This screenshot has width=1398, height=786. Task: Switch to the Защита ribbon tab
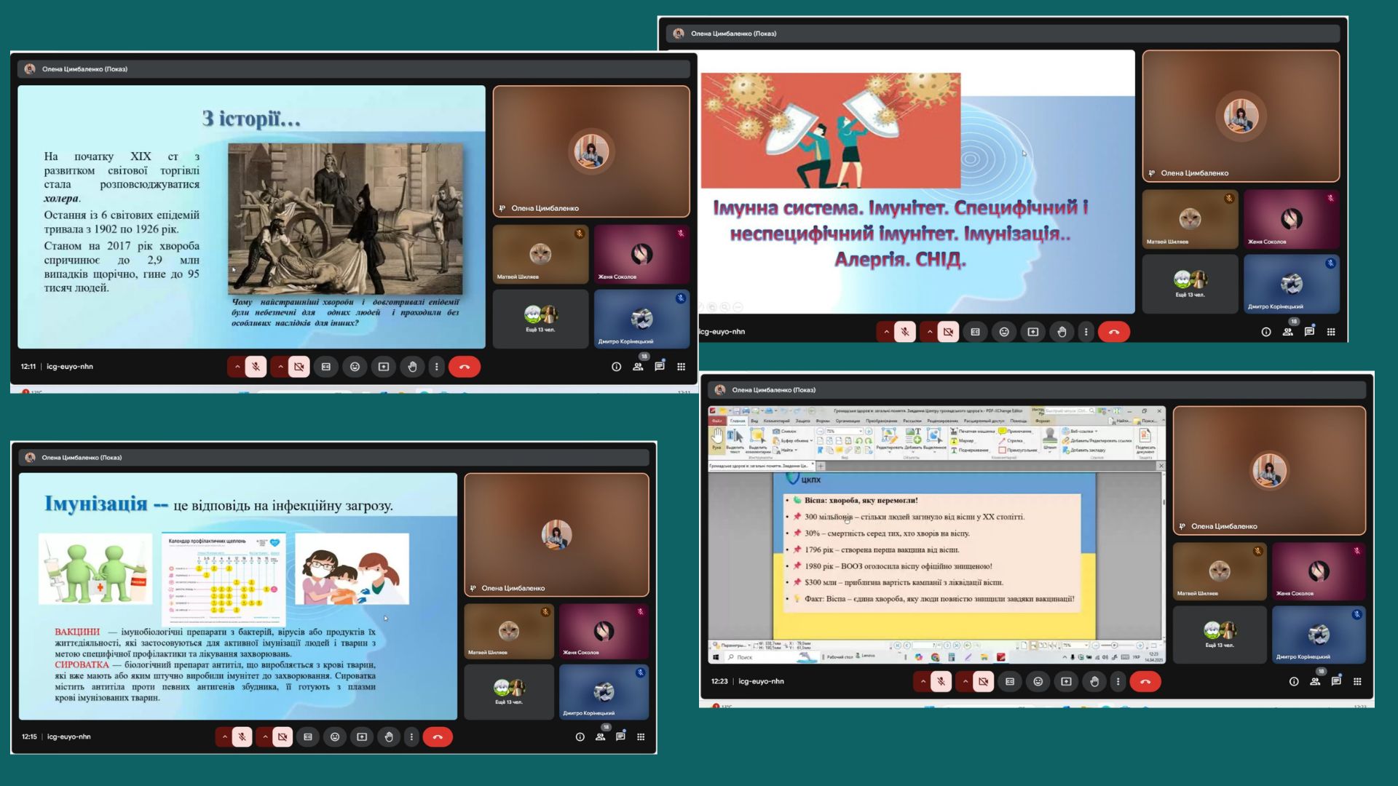coord(802,421)
